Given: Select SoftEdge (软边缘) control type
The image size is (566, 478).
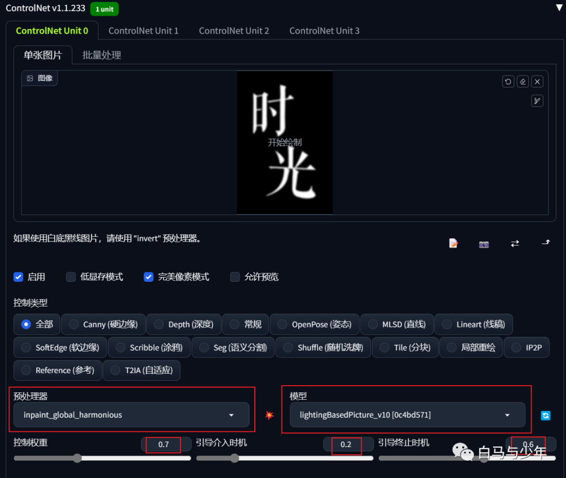Looking at the screenshot, I should coord(60,347).
